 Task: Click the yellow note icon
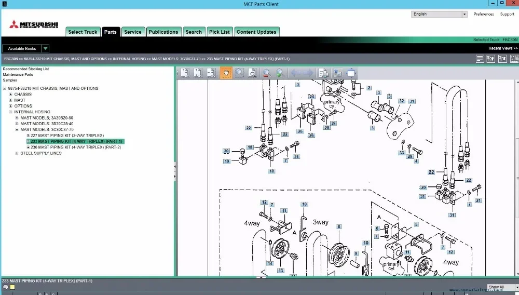12,287
